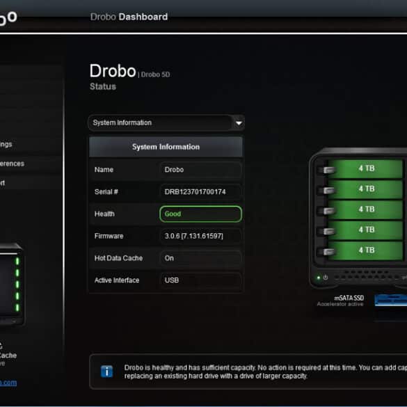
Task: Click the blue info icon in status message
Action: [x=106, y=372]
